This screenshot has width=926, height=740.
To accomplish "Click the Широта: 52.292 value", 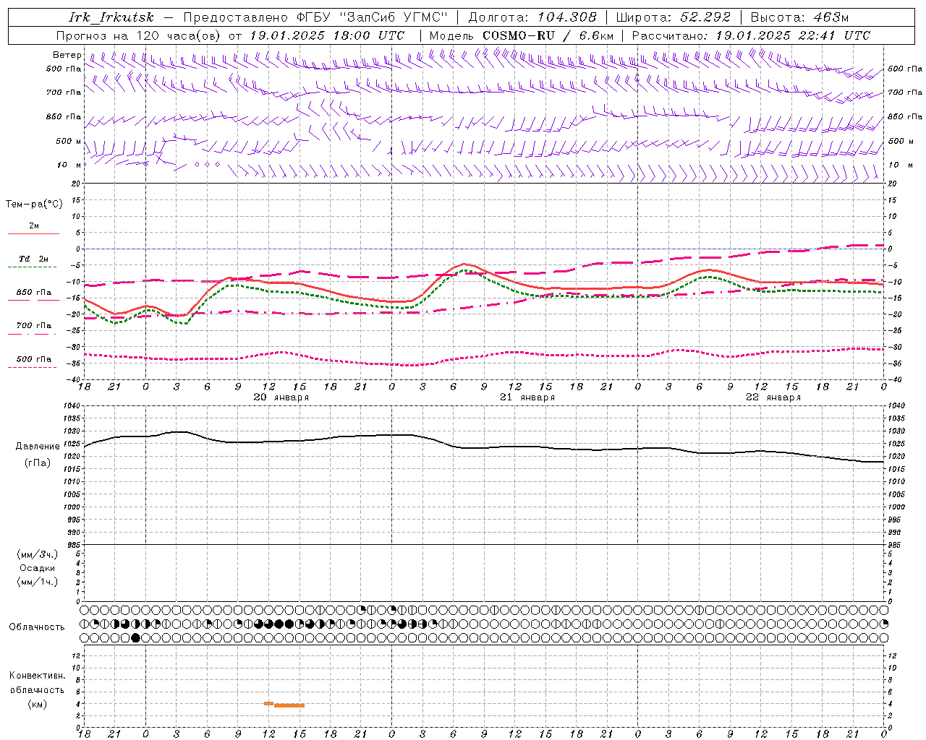I will [x=674, y=17].
